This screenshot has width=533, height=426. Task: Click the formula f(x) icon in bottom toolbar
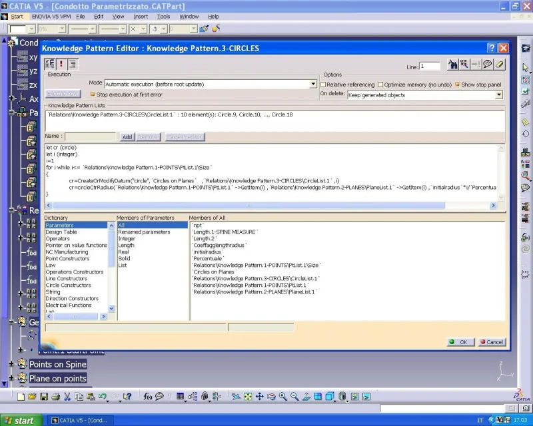pos(147,397)
